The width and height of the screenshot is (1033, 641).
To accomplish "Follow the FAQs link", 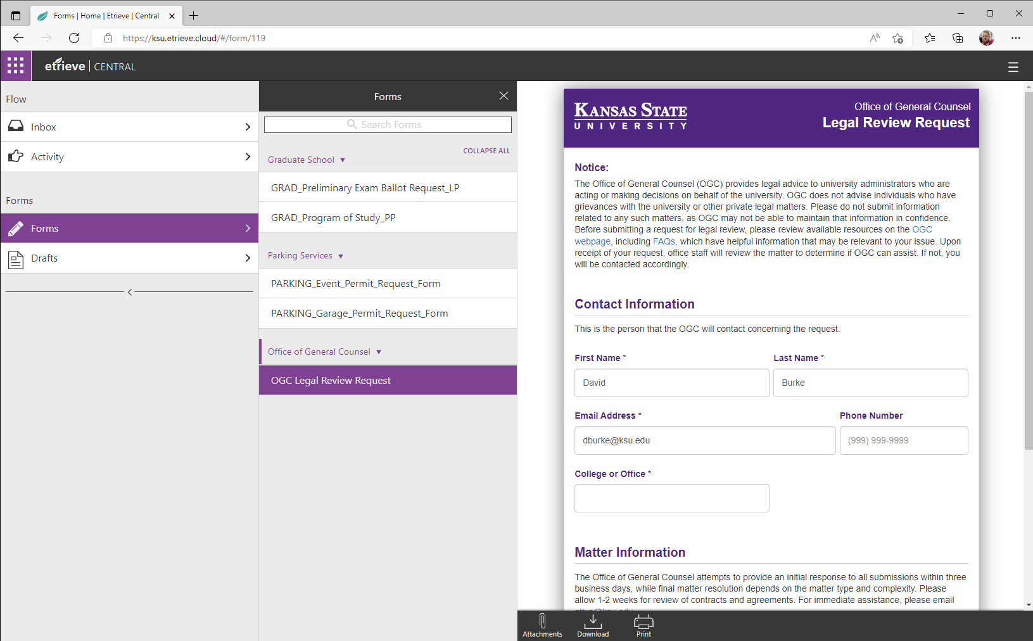I will coord(664,241).
